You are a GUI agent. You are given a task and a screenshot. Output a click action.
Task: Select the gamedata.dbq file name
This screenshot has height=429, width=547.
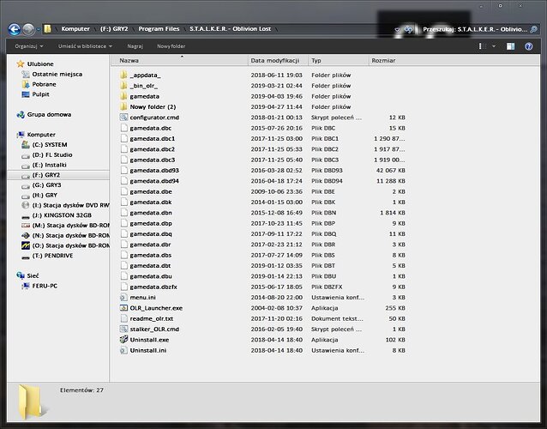point(151,234)
